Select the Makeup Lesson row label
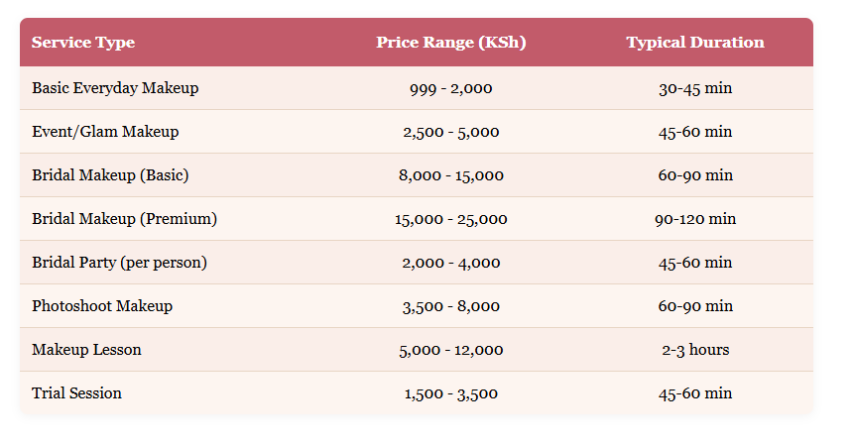 coord(86,350)
